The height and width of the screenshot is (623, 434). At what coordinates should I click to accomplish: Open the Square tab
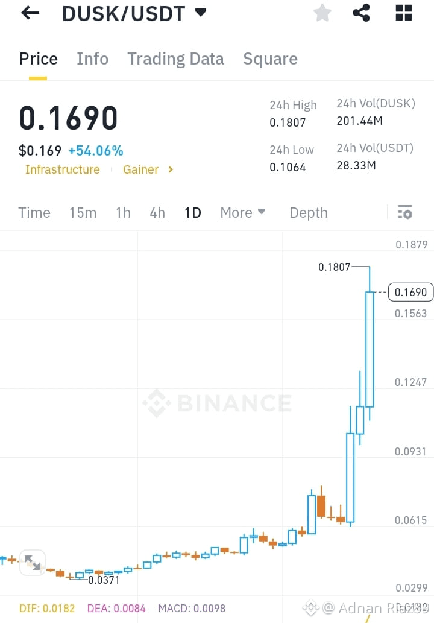click(x=271, y=59)
